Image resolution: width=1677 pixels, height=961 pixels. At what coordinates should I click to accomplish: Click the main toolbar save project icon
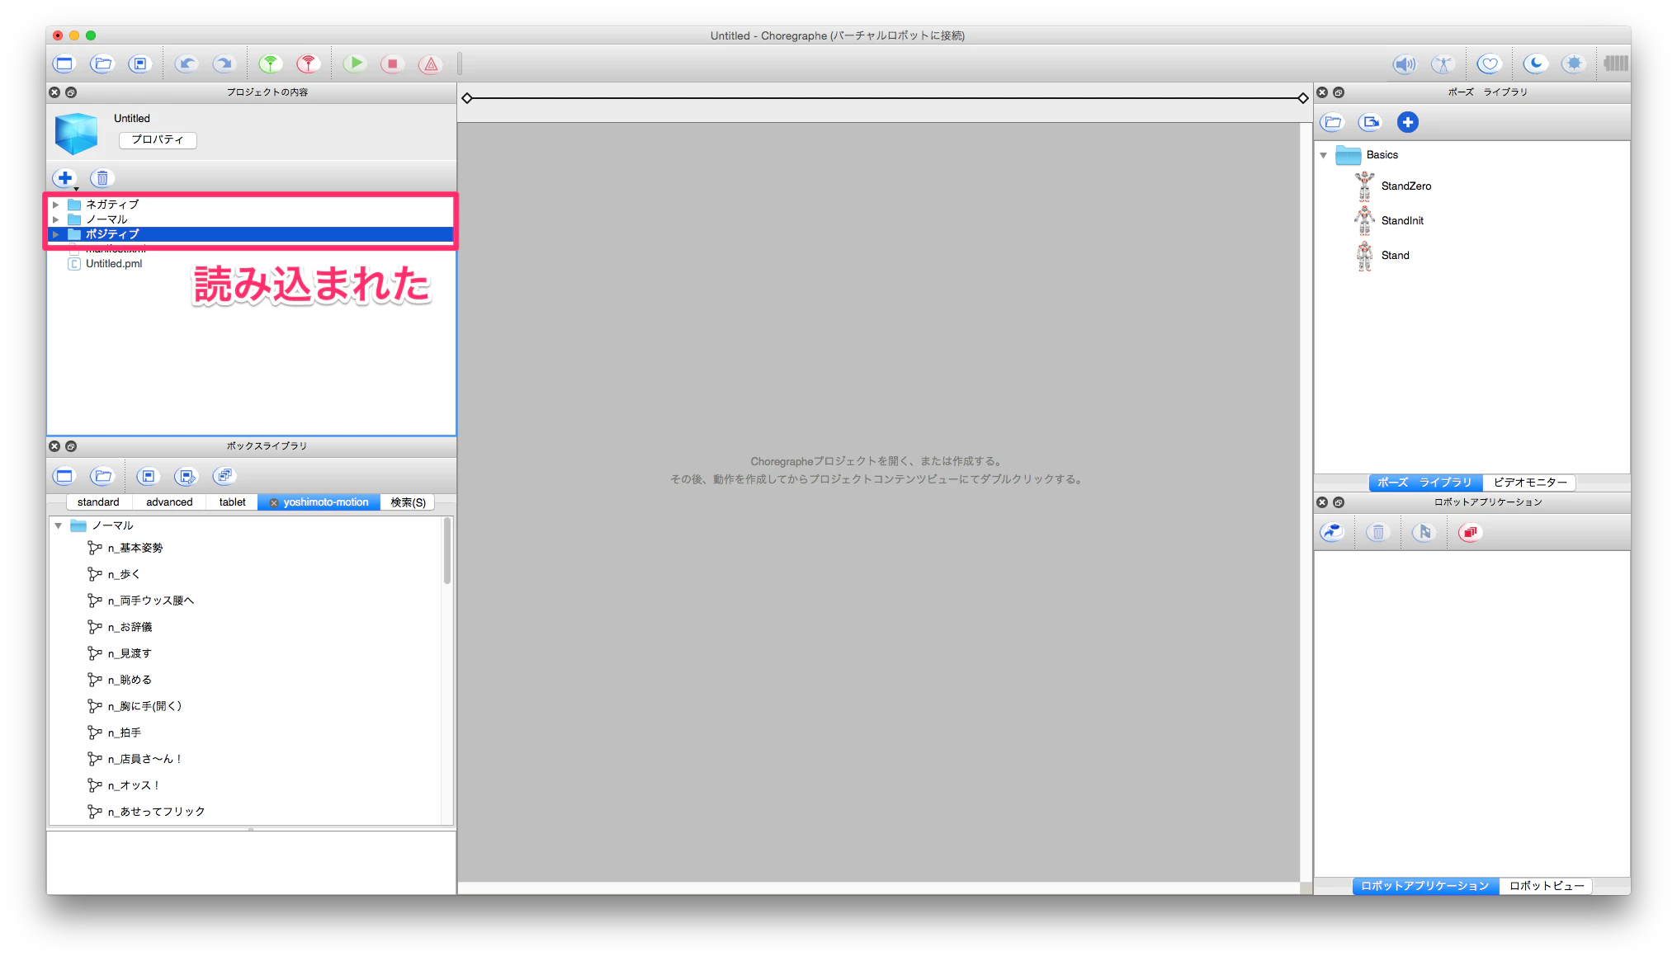(x=139, y=64)
